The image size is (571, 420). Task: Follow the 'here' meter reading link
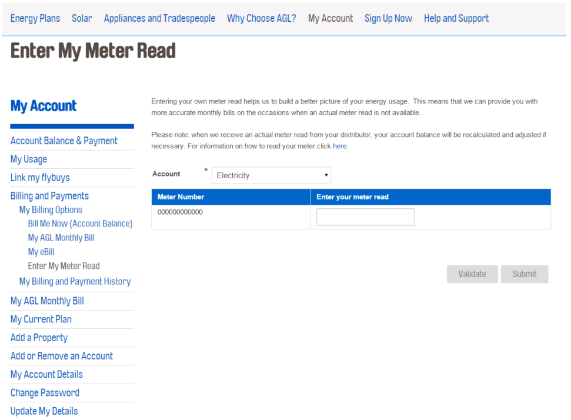tap(339, 146)
